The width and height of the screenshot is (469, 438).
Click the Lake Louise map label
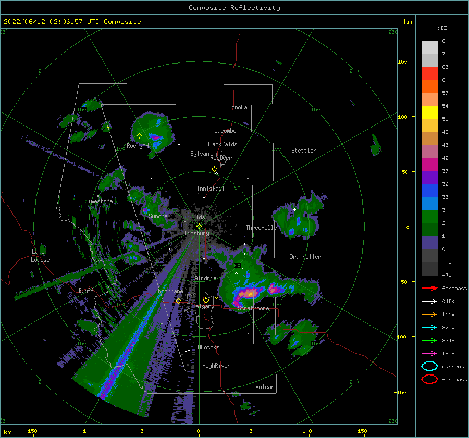point(40,256)
